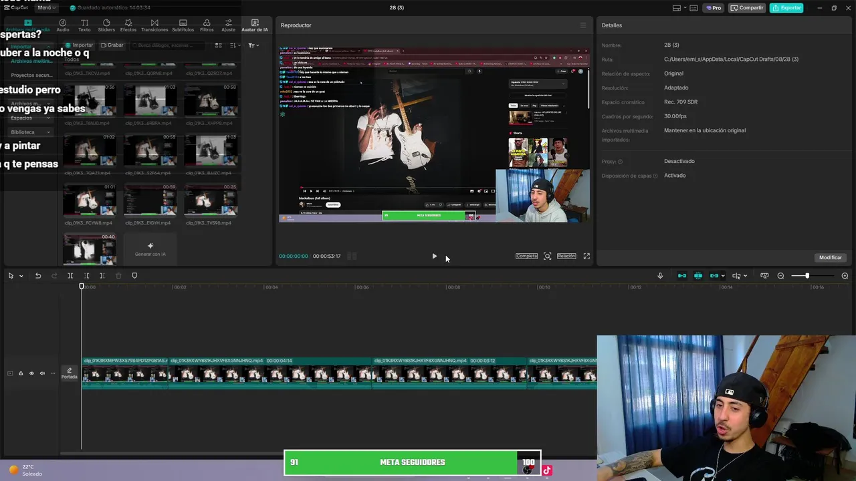Open the keyboard shortcuts icon
Viewport: 856px width, 481px height.
click(693, 8)
